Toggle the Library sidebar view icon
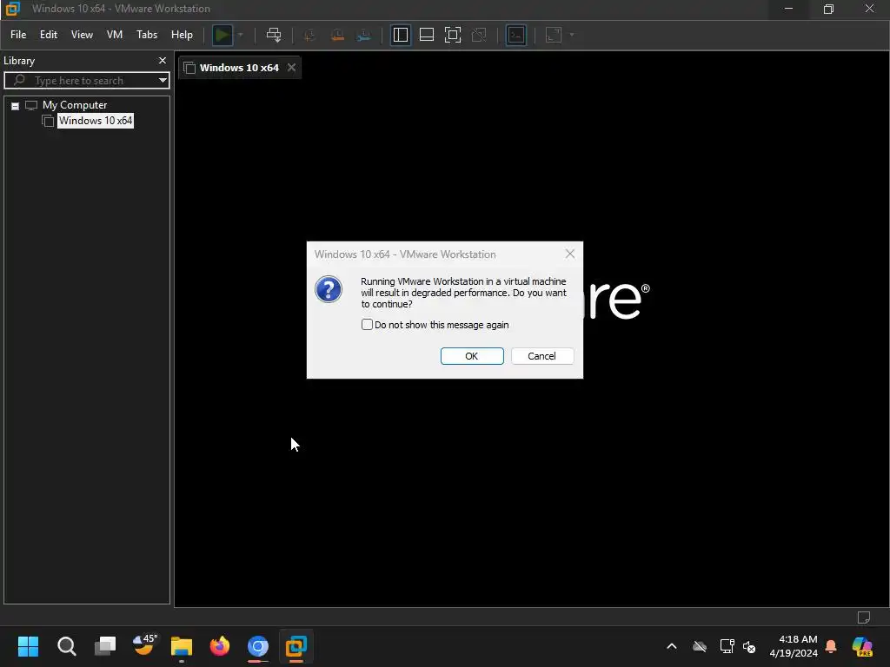 [x=400, y=35]
